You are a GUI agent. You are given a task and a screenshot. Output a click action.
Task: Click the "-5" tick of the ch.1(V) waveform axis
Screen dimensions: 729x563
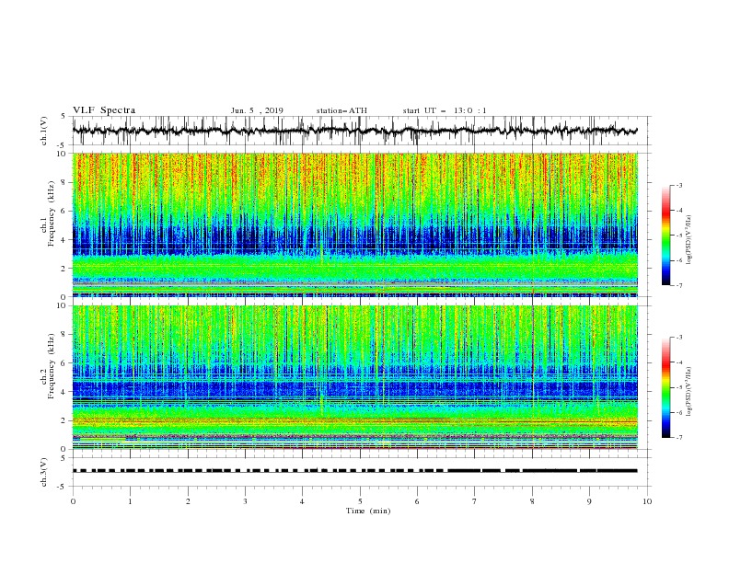coord(63,145)
